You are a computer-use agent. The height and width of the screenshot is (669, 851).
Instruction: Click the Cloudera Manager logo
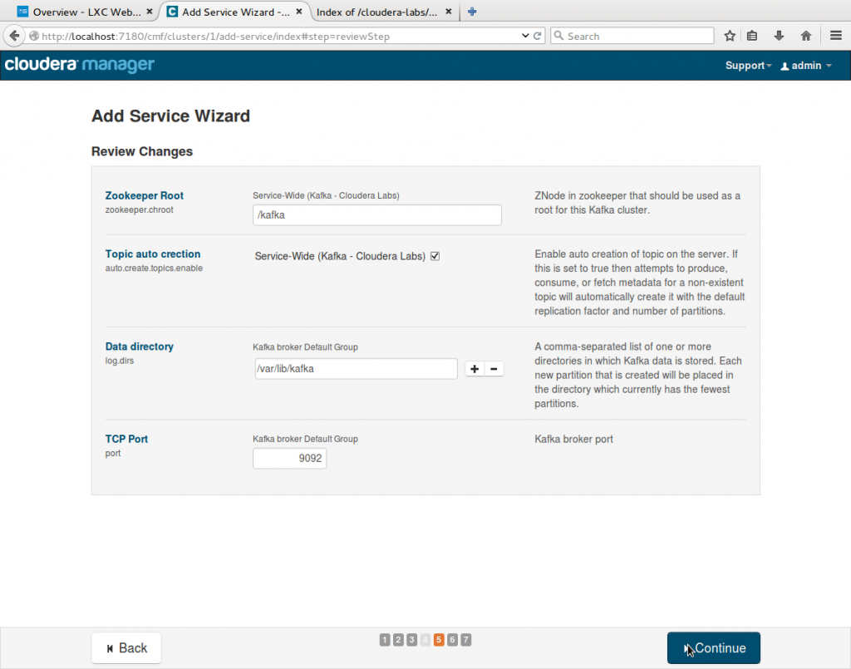(x=79, y=65)
